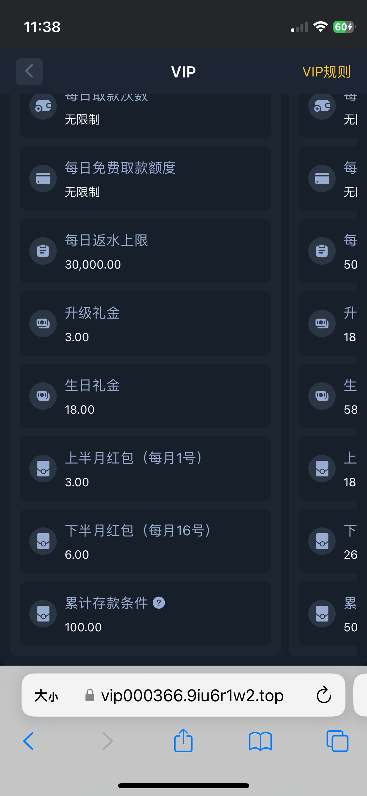This screenshot has width=367, height=796.
Task: Click the 累计存款条件 question mark help icon
Action: (159, 603)
